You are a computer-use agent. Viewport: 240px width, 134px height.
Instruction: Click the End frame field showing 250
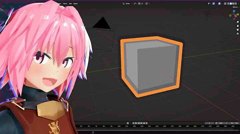point(234,123)
